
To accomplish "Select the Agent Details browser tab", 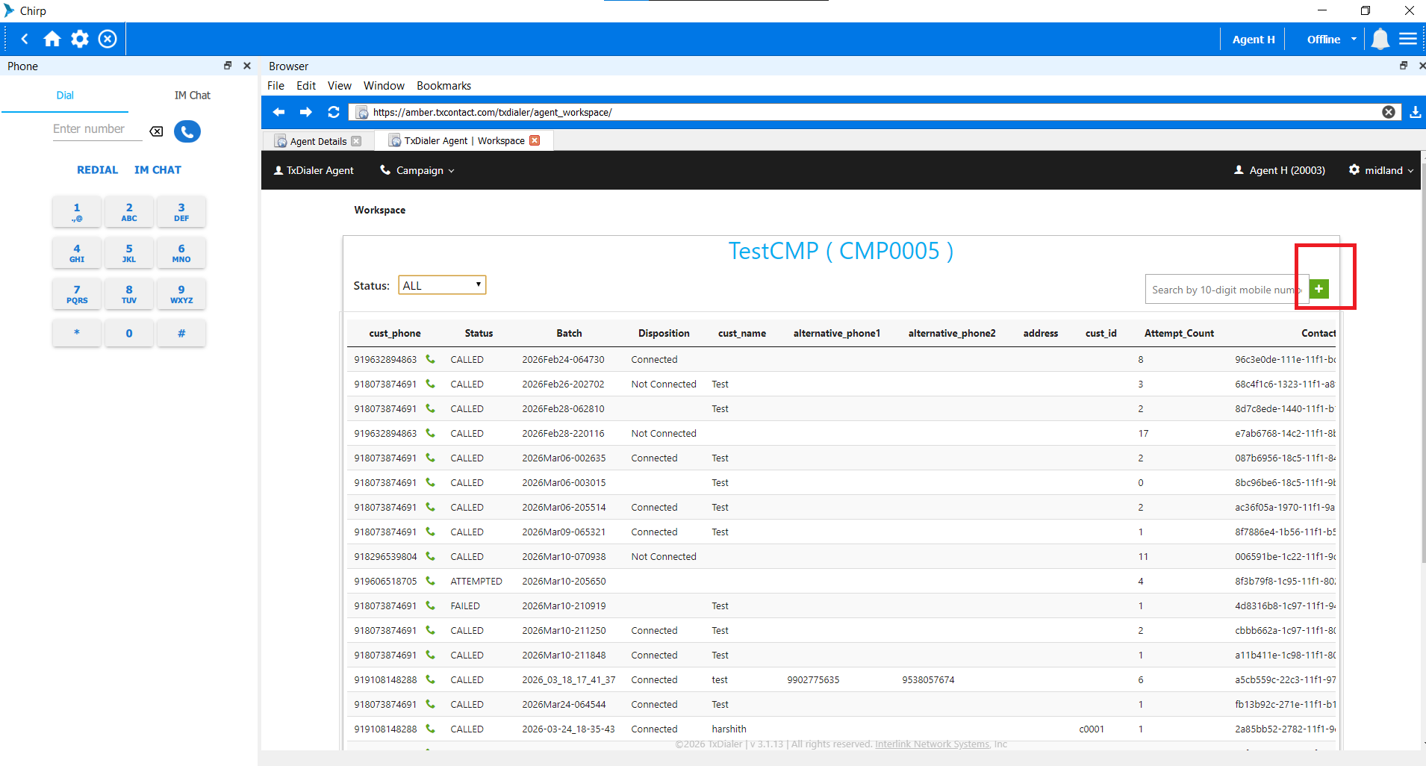I will pyautogui.click(x=318, y=141).
